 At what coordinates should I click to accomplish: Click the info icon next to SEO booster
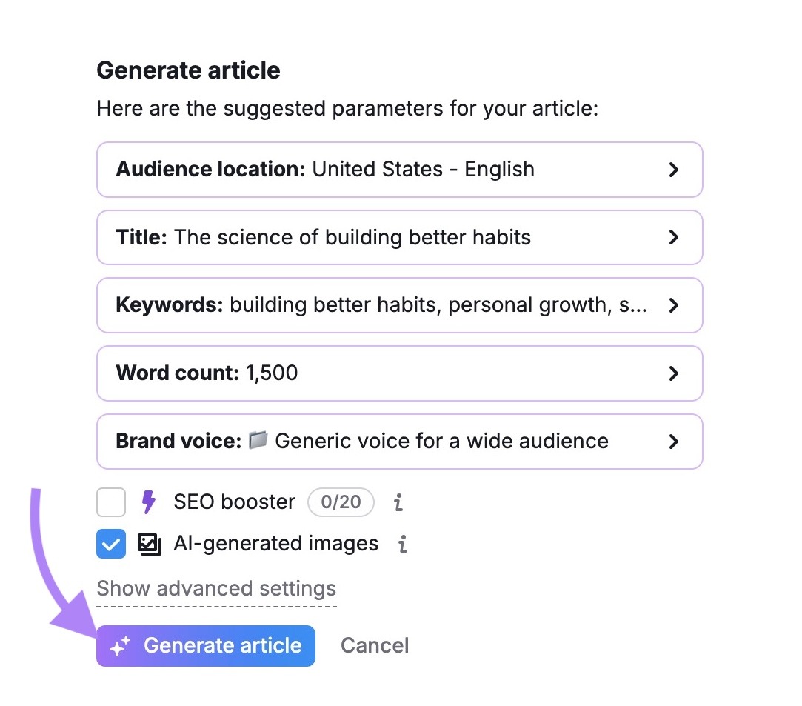[x=398, y=502]
